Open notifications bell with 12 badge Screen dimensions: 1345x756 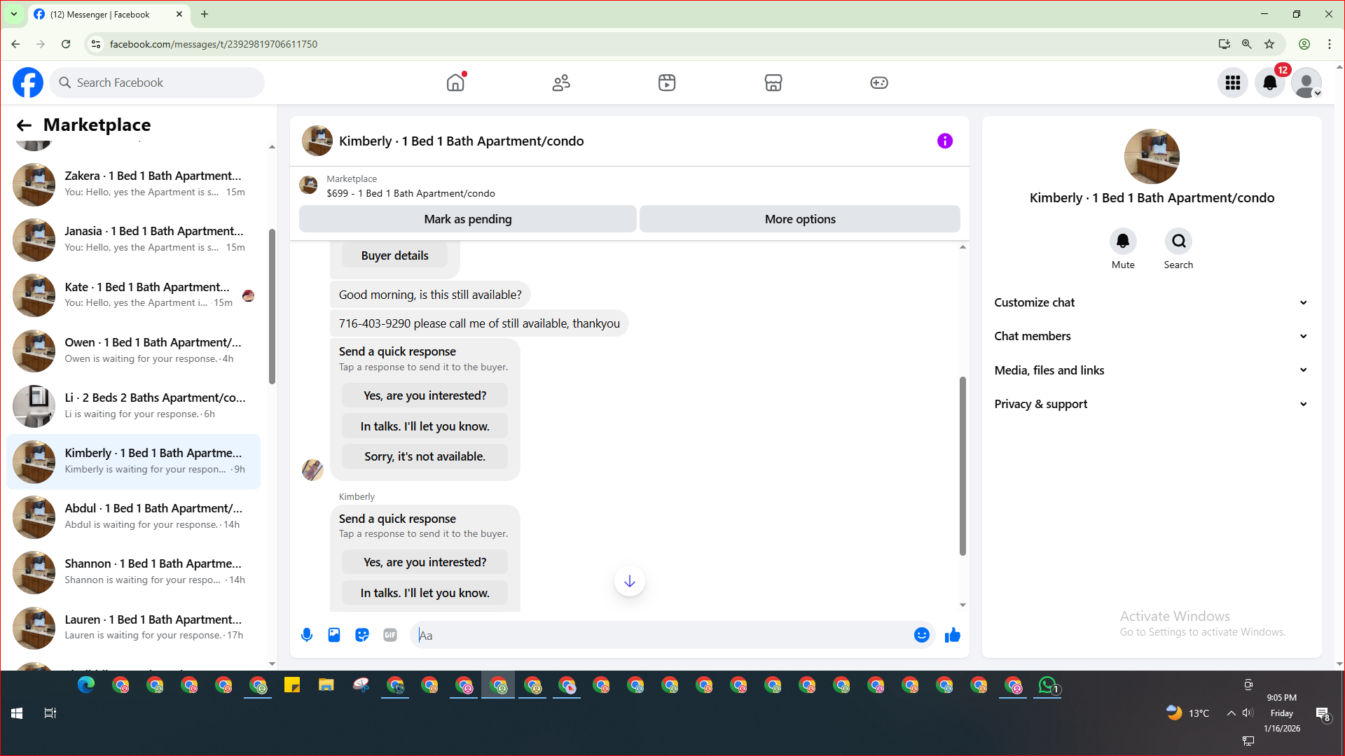[1269, 83]
